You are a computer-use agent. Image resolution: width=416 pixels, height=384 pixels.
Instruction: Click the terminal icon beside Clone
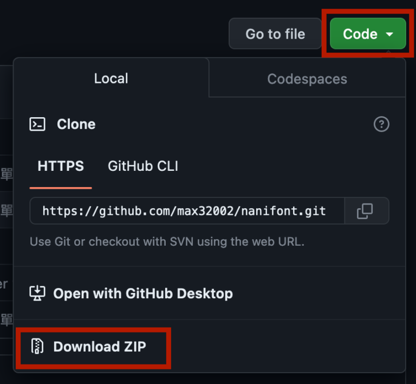pyautogui.click(x=37, y=124)
